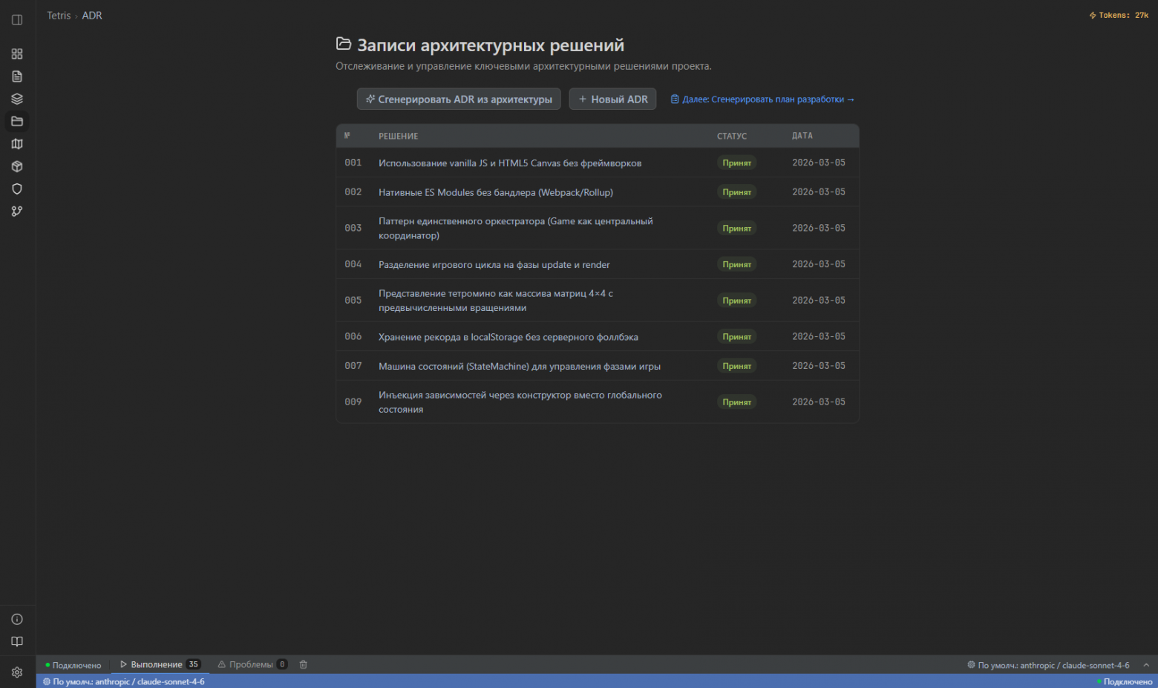The image size is (1158, 688).
Task: Click the trash icon in bottom panel
Action: [x=303, y=664]
